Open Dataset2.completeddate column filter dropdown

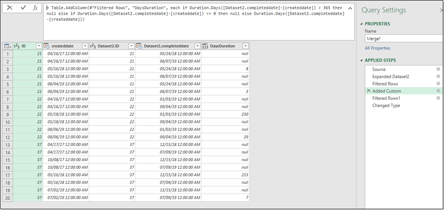197,46
